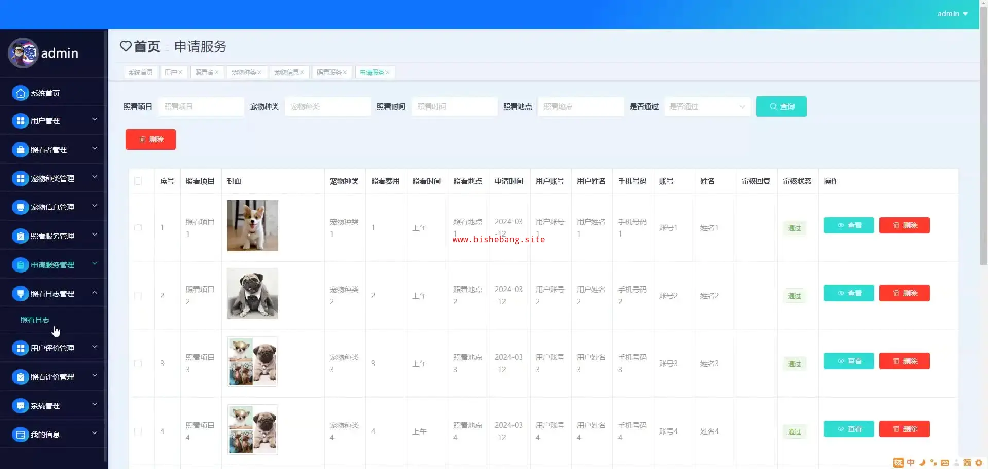Click the 宠物信息管理 sidebar icon
Screen dimensions: 988x469
coord(20,207)
